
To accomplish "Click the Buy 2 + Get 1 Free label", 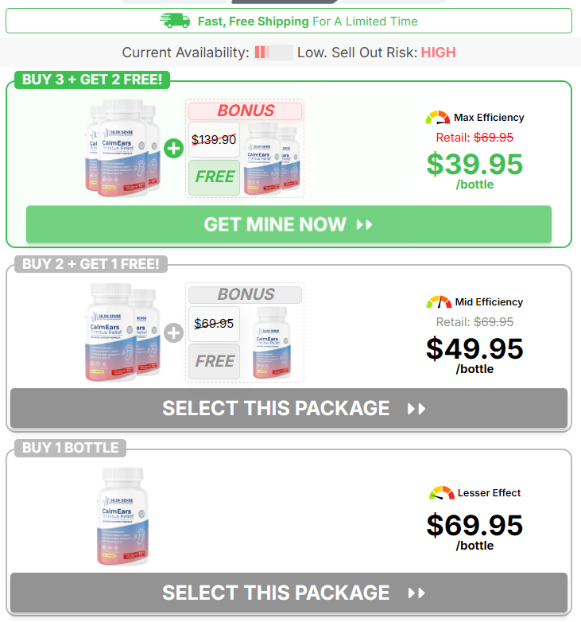I will click(x=91, y=264).
